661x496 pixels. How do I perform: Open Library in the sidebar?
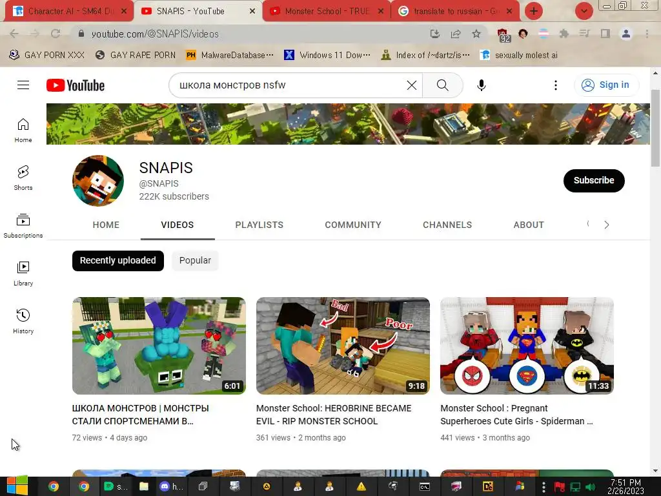click(x=23, y=273)
